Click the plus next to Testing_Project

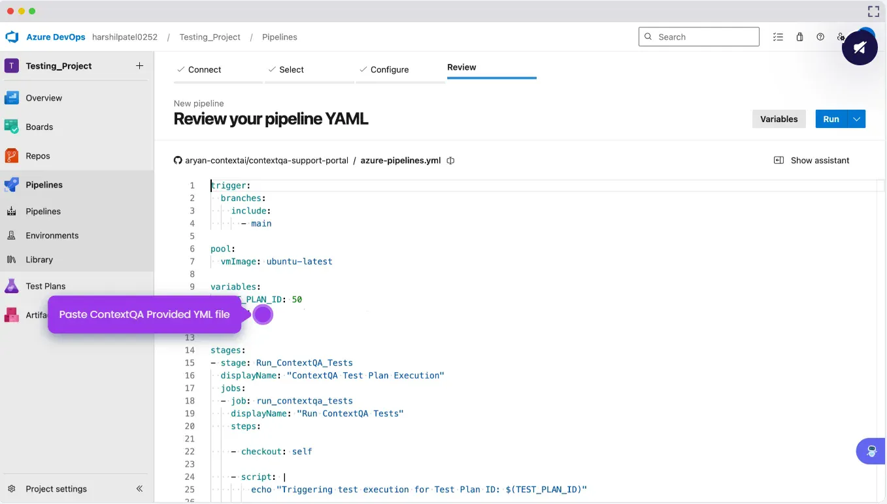click(x=139, y=66)
